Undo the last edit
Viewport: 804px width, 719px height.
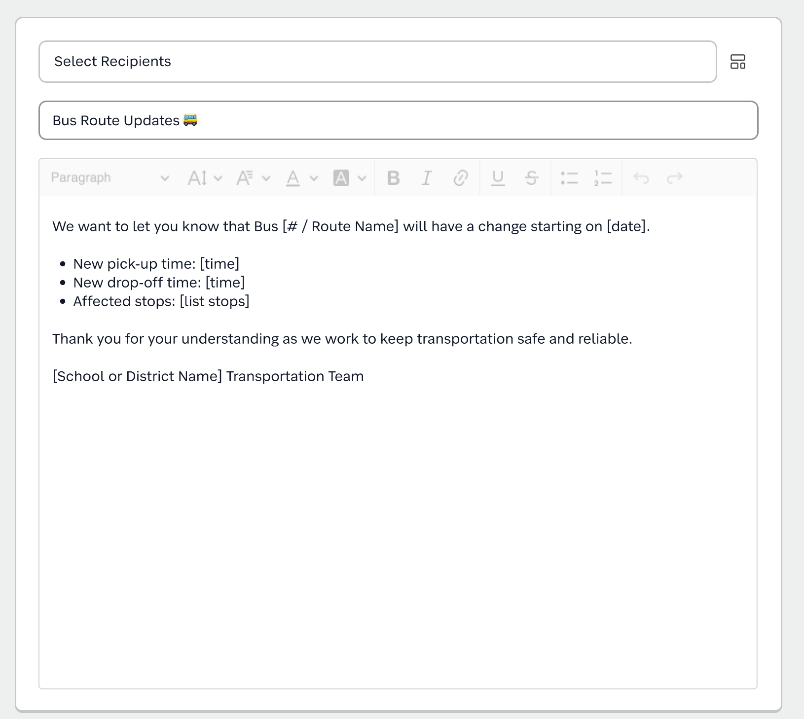point(642,178)
